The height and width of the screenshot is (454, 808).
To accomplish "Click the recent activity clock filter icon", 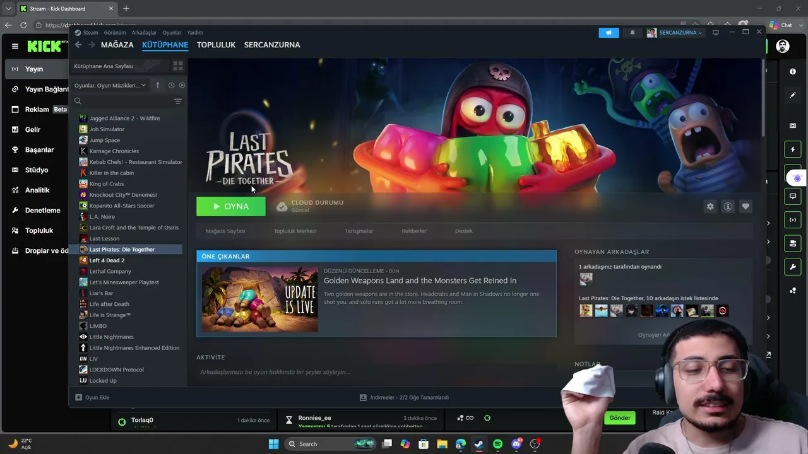I will tap(171, 85).
